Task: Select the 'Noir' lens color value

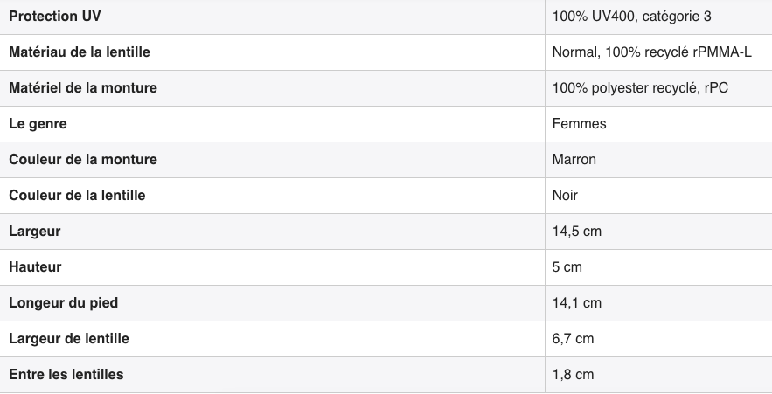Action: [x=565, y=196]
